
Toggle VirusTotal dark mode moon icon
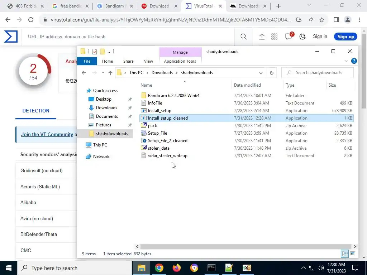coord(302,37)
